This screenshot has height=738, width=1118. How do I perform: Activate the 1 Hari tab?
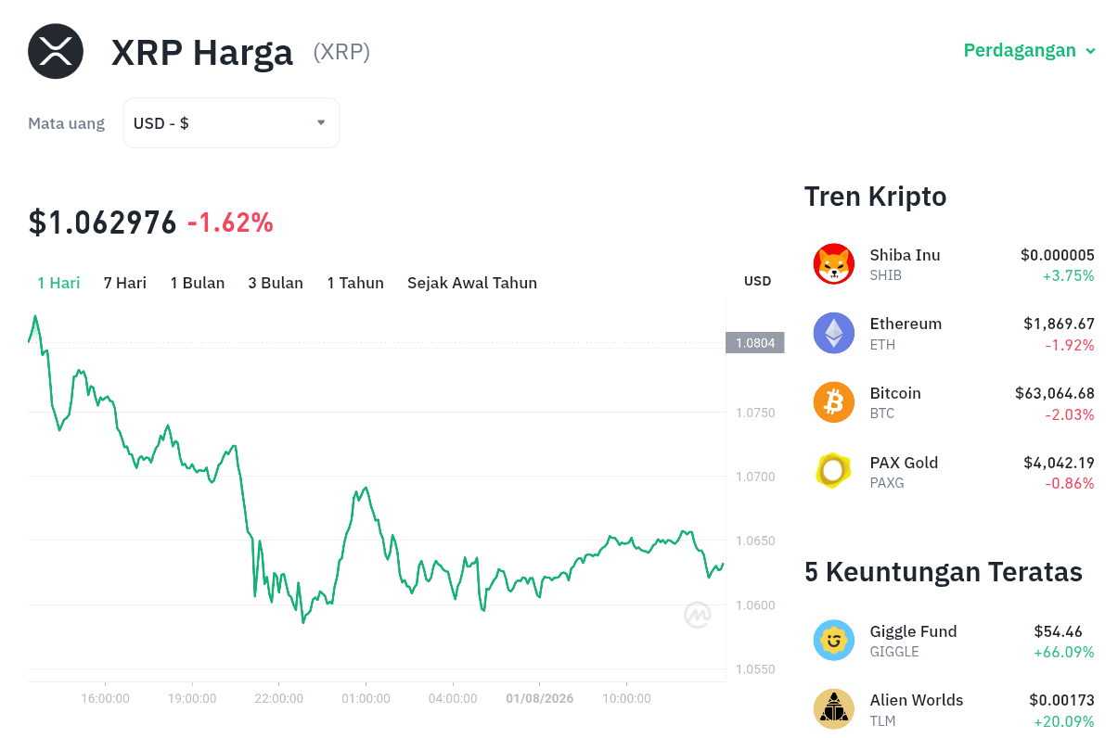(x=58, y=283)
